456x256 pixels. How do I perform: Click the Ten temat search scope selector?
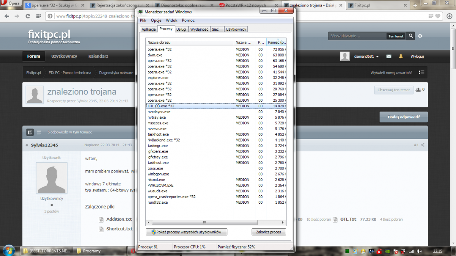[396, 36]
